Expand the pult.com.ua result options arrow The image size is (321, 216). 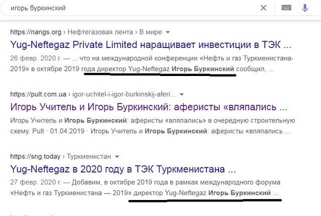coord(182,94)
